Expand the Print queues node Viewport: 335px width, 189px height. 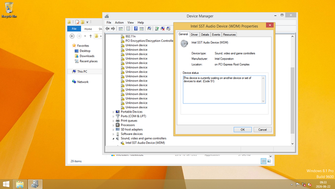click(x=114, y=121)
